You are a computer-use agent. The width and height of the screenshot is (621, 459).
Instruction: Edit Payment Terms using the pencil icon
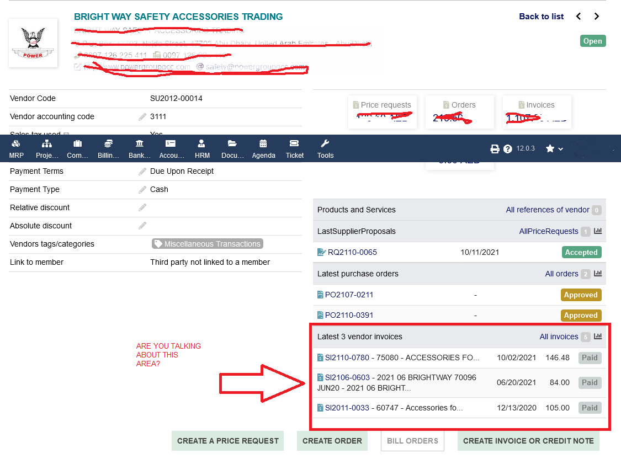142,172
